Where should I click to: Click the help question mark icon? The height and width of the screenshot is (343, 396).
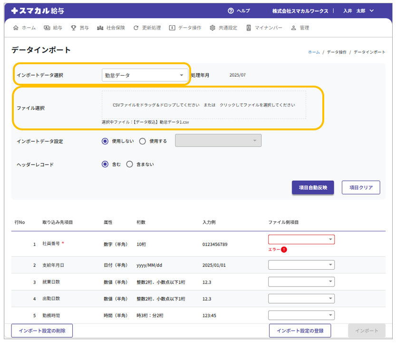click(231, 11)
